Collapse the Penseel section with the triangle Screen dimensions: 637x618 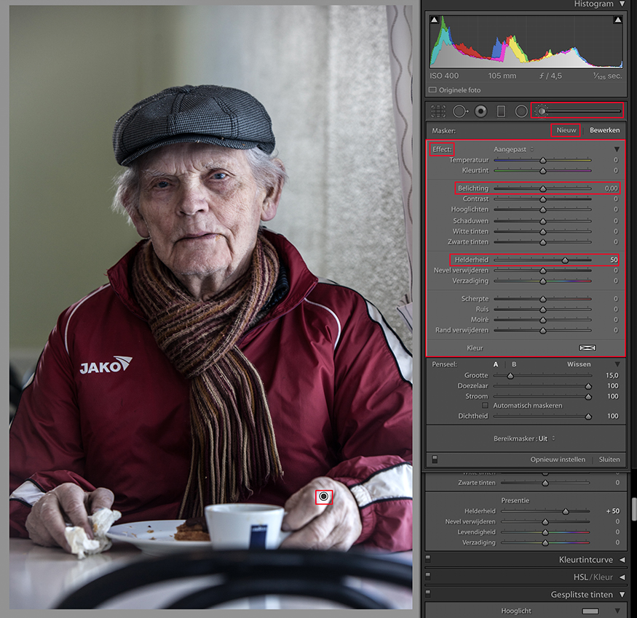(x=617, y=364)
